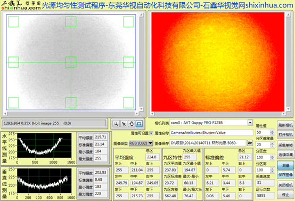This screenshot has height=201, width=295.
Task: Expand the 相机列表 camera dropdown
Action: 250,123
